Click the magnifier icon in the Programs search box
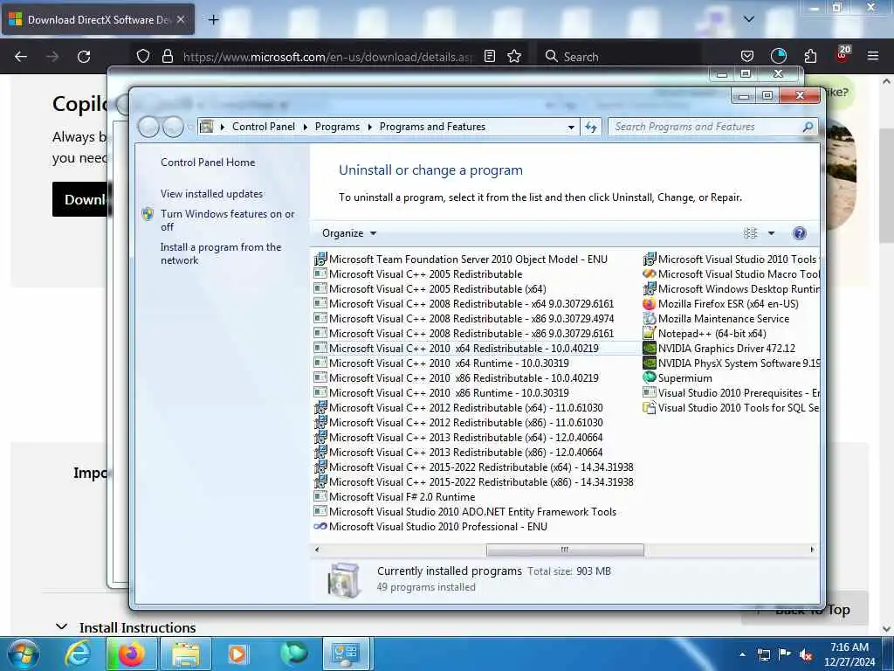The image size is (894, 671). pos(808,127)
